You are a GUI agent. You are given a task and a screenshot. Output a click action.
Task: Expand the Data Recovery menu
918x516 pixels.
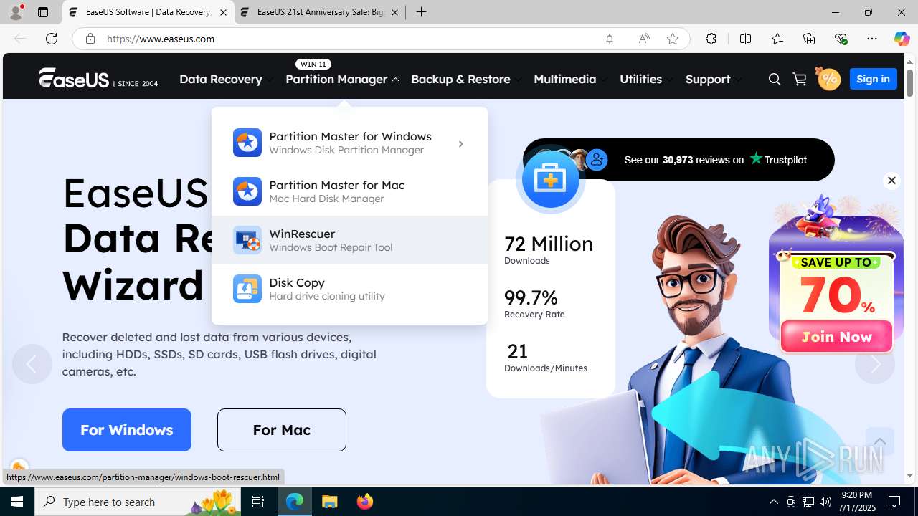click(227, 79)
